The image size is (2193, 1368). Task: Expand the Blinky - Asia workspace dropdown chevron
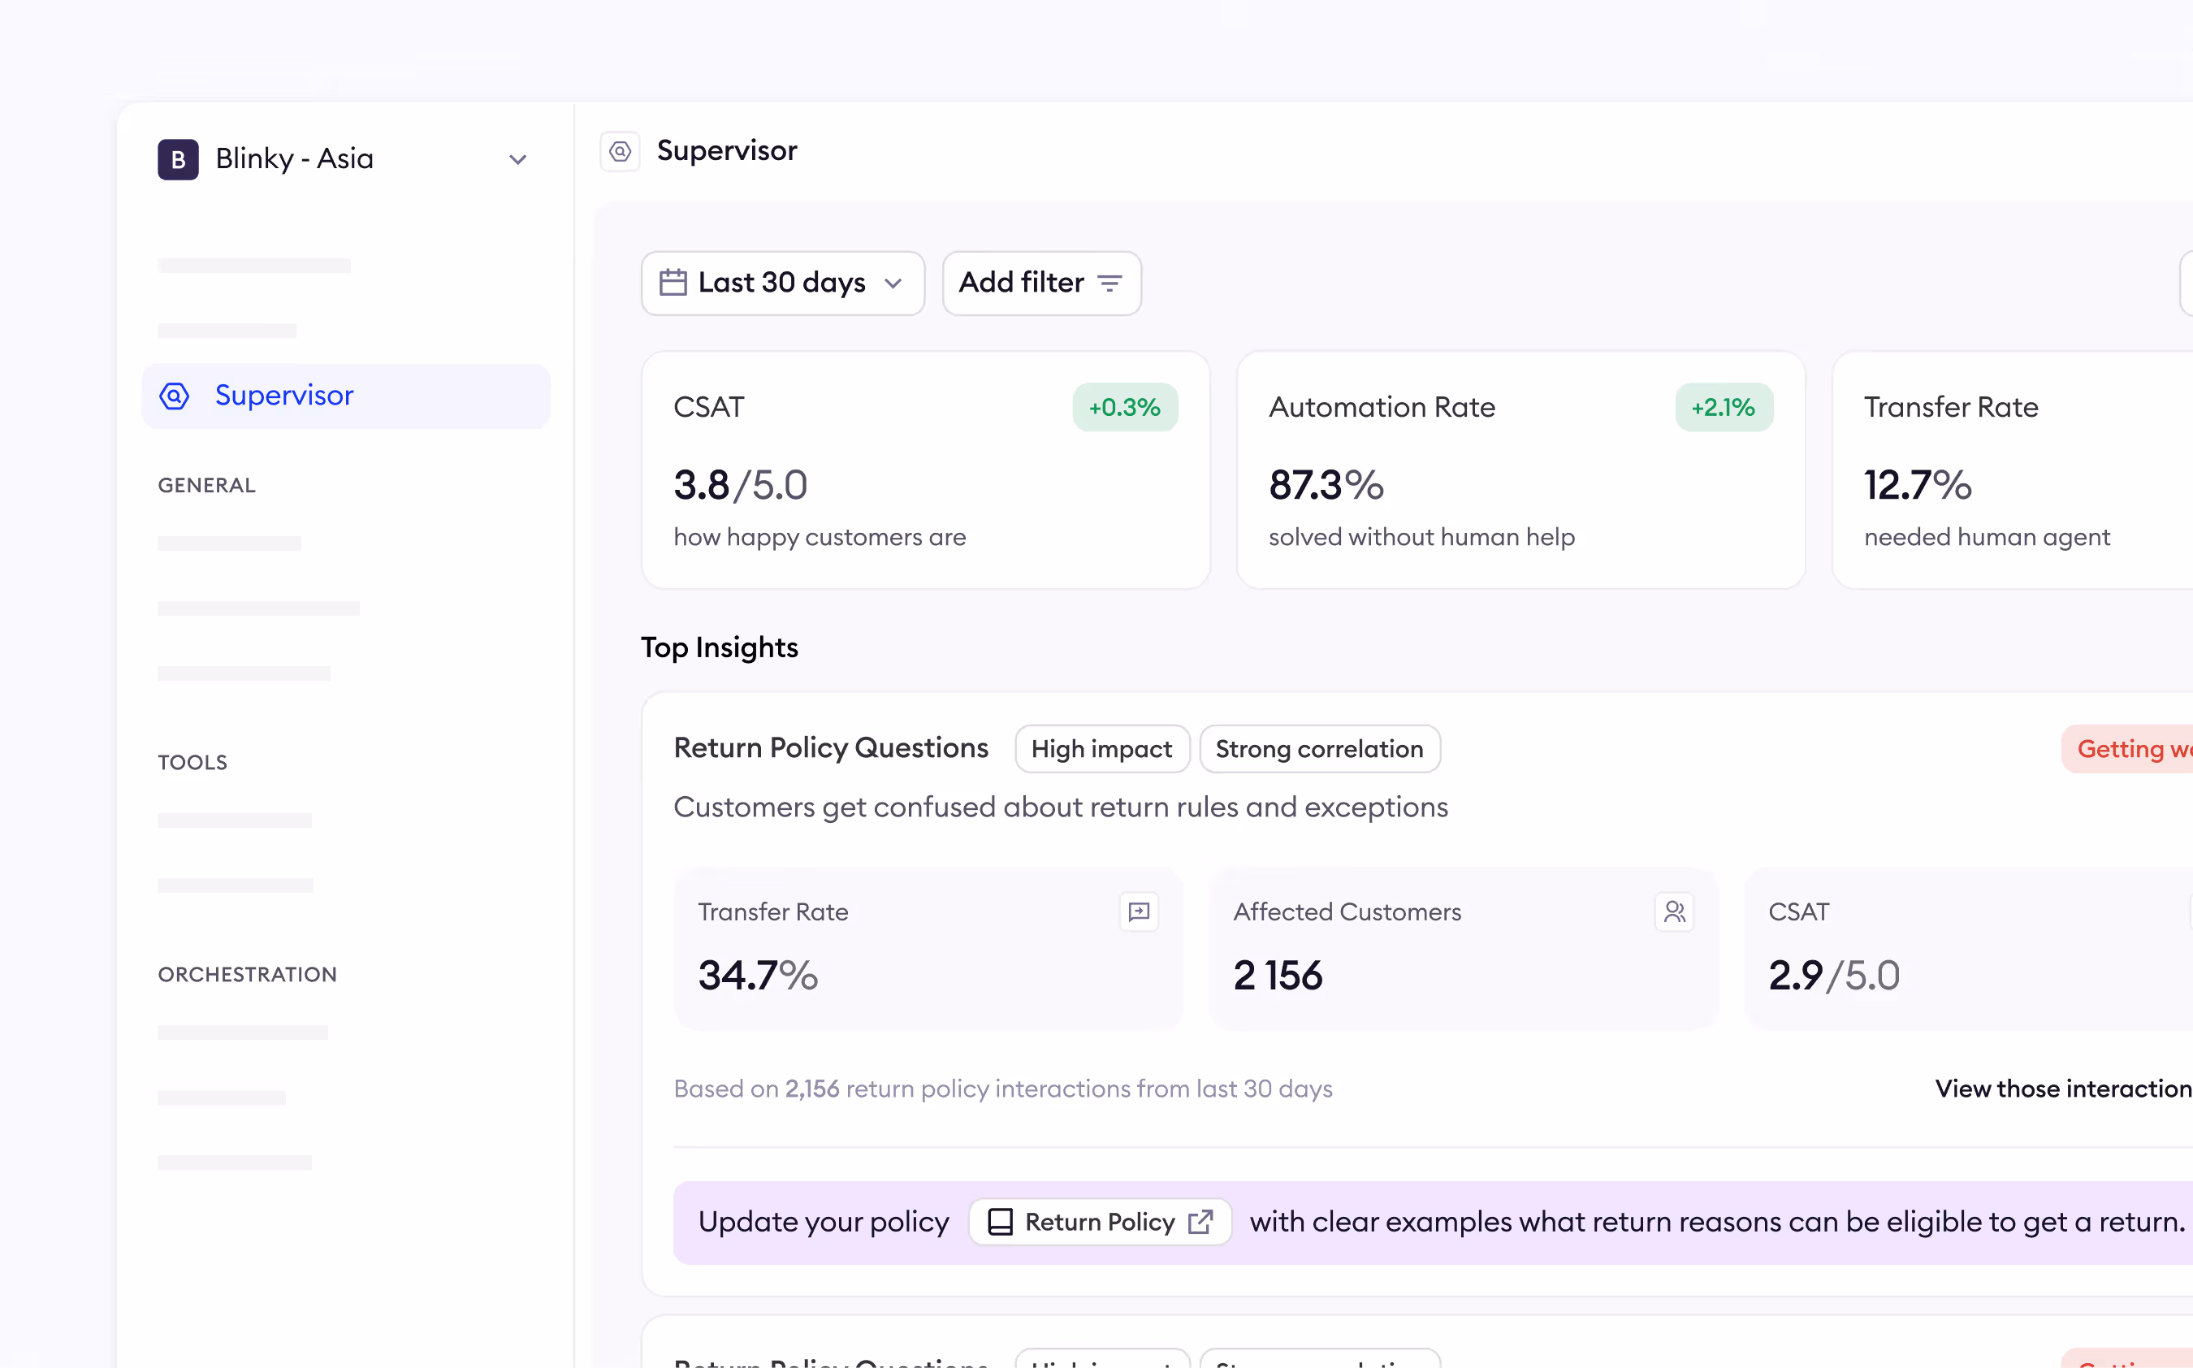pos(518,160)
